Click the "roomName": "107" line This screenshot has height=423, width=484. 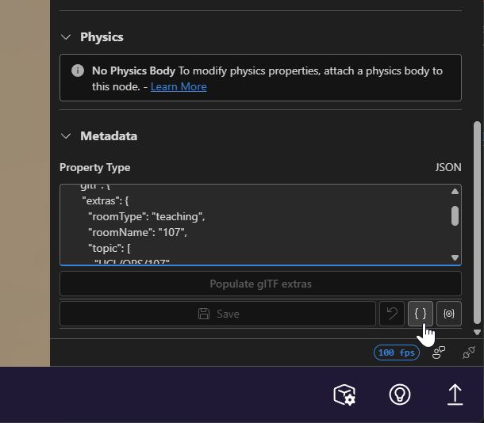tap(137, 232)
